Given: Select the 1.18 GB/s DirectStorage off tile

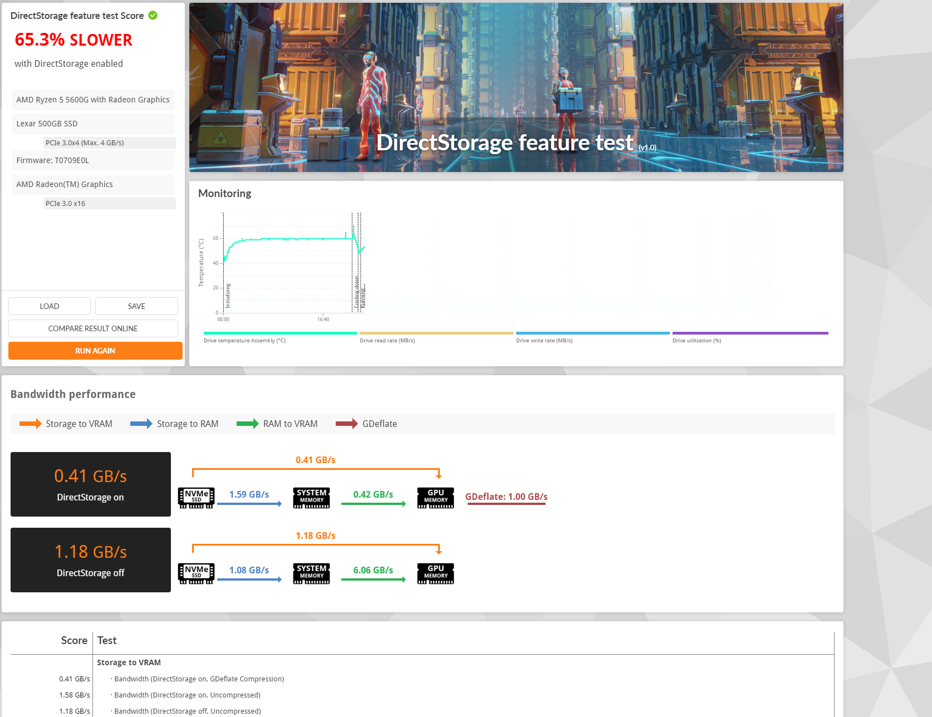Looking at the screenshot, I should coord(91,560).
